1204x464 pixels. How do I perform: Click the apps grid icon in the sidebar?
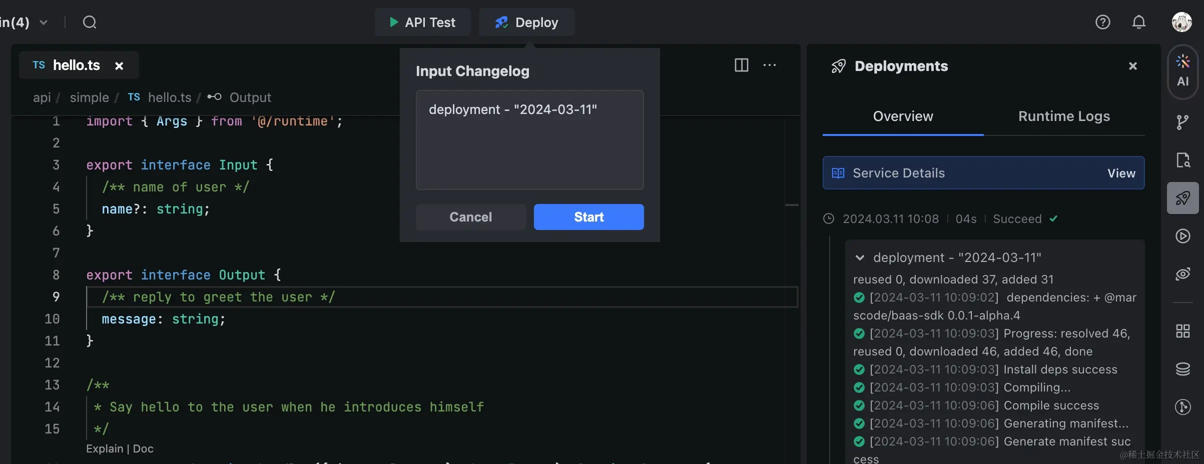pos(1182,331)
